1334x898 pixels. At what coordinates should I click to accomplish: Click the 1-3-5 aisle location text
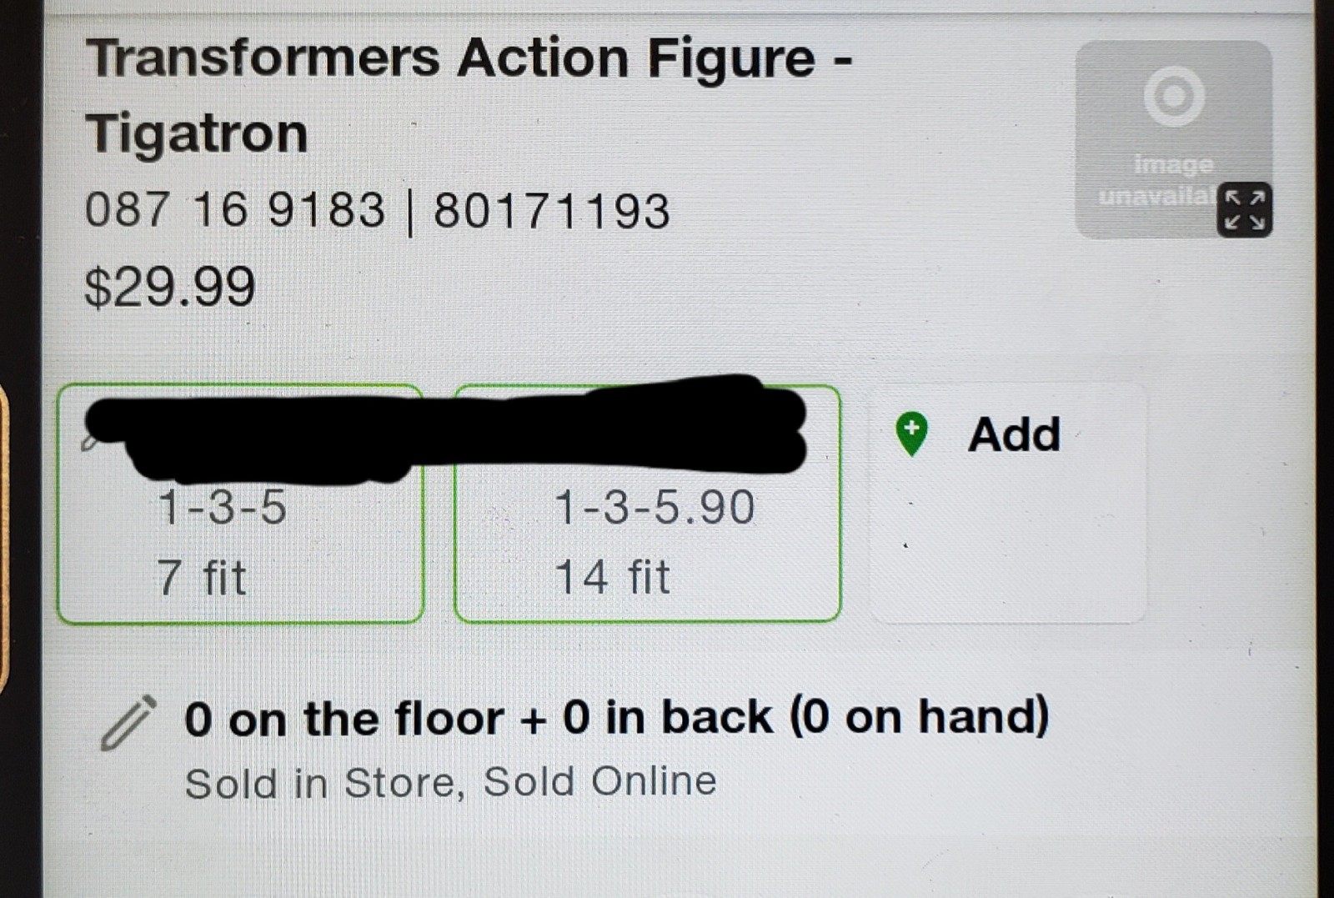click(x=222, y=507)
